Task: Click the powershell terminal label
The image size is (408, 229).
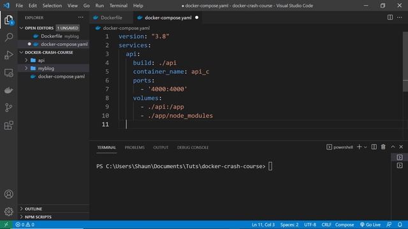Action: tap(340, 147)
